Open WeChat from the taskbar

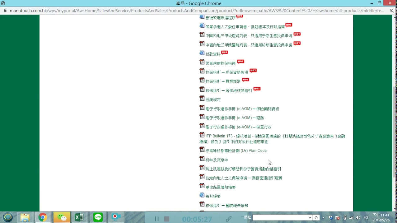(61, 217)
